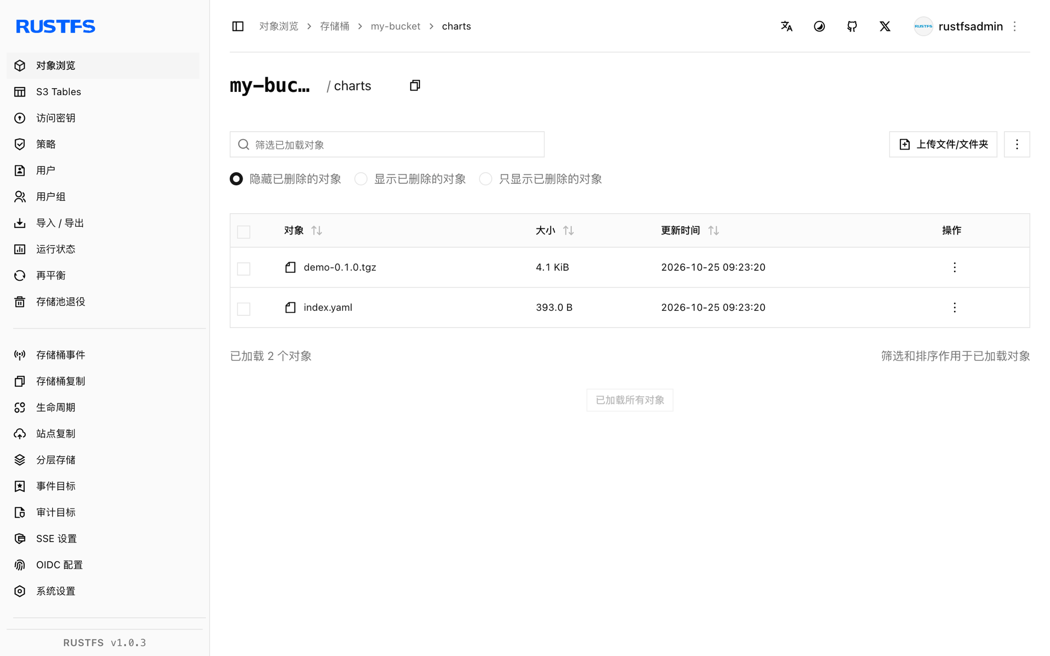Open actions menu for index.yaml
The image size is (1050, 656).
coord(954,308)
